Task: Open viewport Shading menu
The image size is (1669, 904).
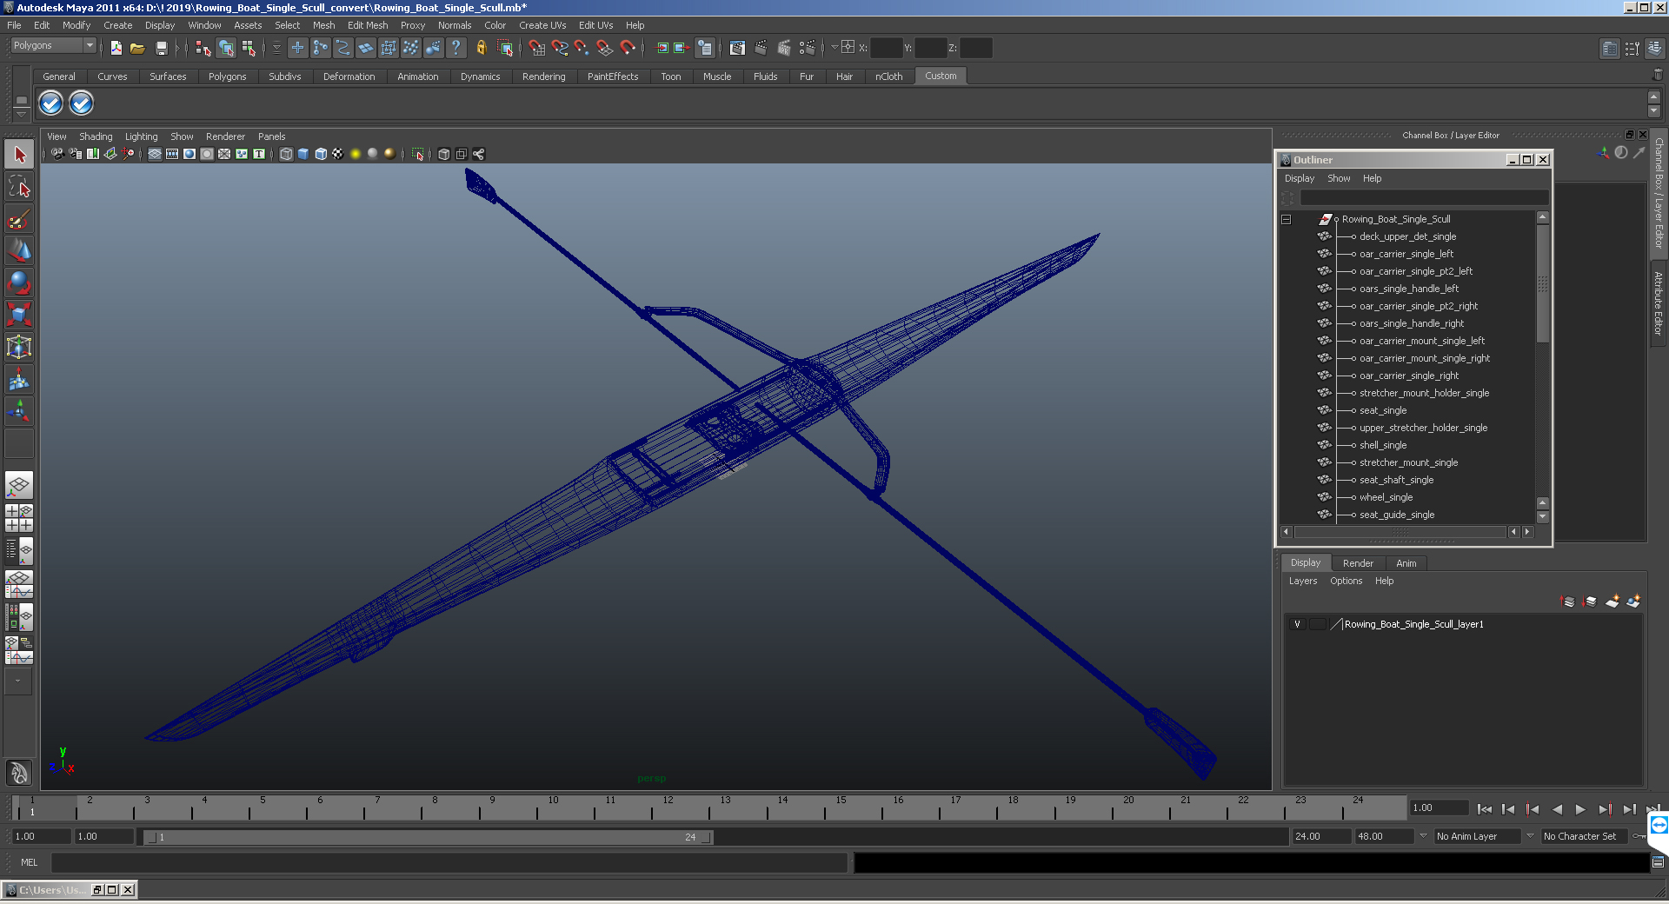Action: [96, 136]
